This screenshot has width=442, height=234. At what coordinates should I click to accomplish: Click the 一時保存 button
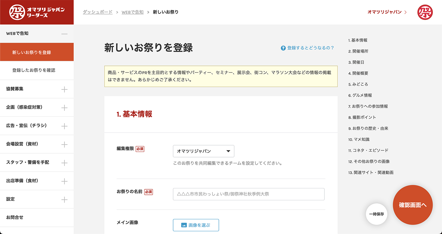[377, 214]
